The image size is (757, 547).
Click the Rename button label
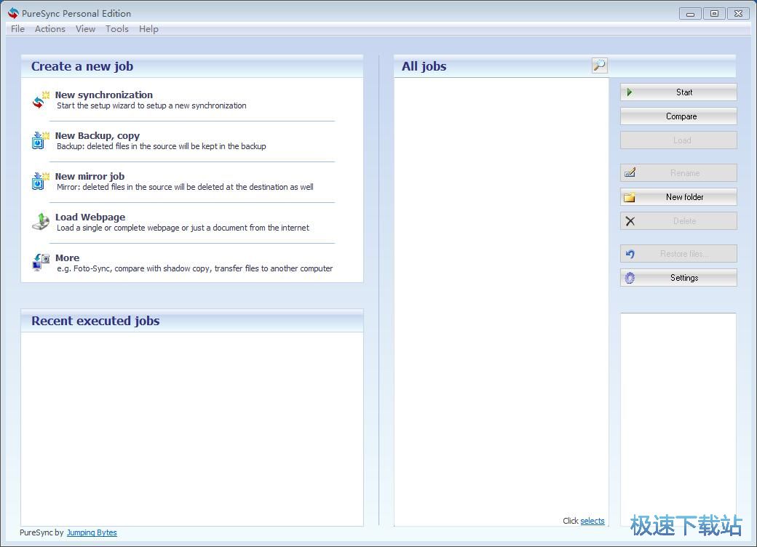[685, 172]
